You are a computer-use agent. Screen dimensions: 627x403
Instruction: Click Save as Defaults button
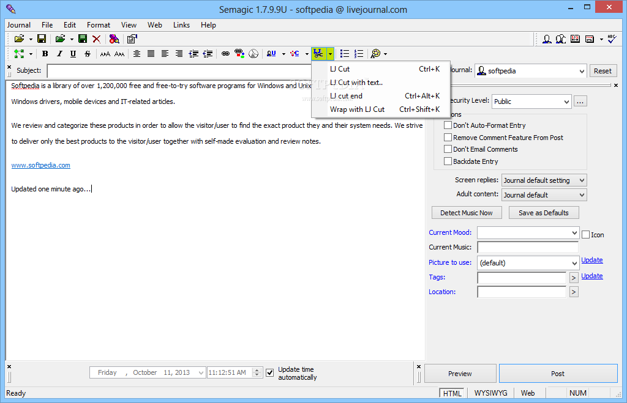[544, 213]
